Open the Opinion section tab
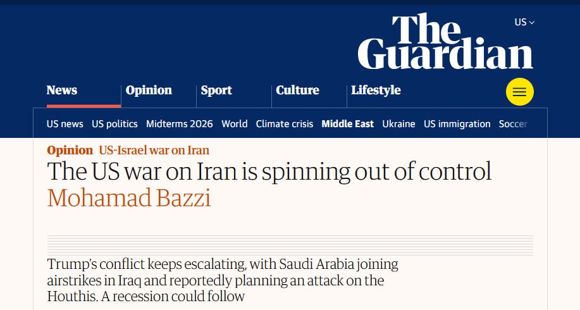The height and width of the screenshot is (310, 580). pyautogui.click(x=149, y=90)
